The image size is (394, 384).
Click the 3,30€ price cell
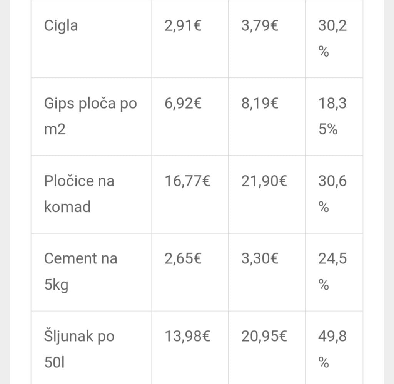[x=260, y=259]
